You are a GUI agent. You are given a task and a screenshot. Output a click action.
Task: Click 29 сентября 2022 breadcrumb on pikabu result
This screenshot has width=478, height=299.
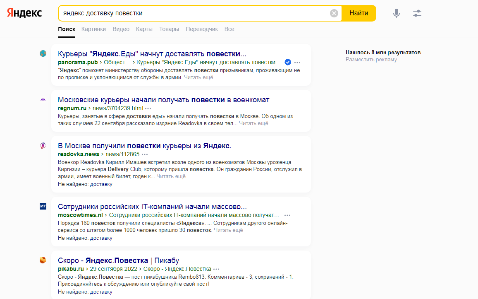(113, 269)
